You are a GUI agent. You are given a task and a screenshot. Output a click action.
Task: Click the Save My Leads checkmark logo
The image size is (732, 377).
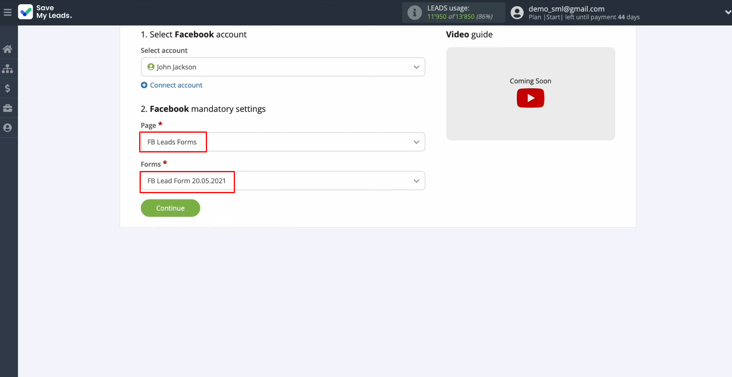[26, 12]
